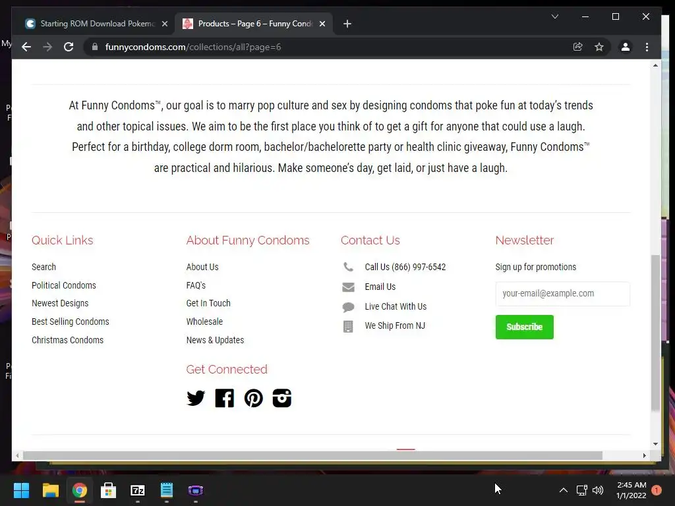Screen dimensions: 675x506
Task: Click Live Chat With Us
Action: pyautogui.click(x=396, y=306)
